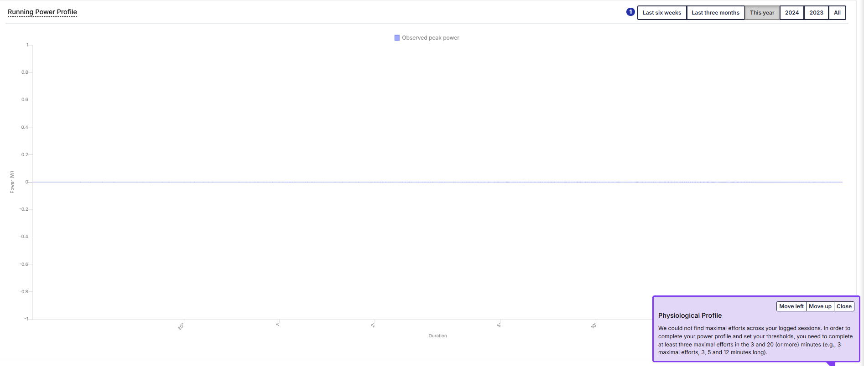
Task: Click the maximal efforts message text
Action: pos(755,340)
